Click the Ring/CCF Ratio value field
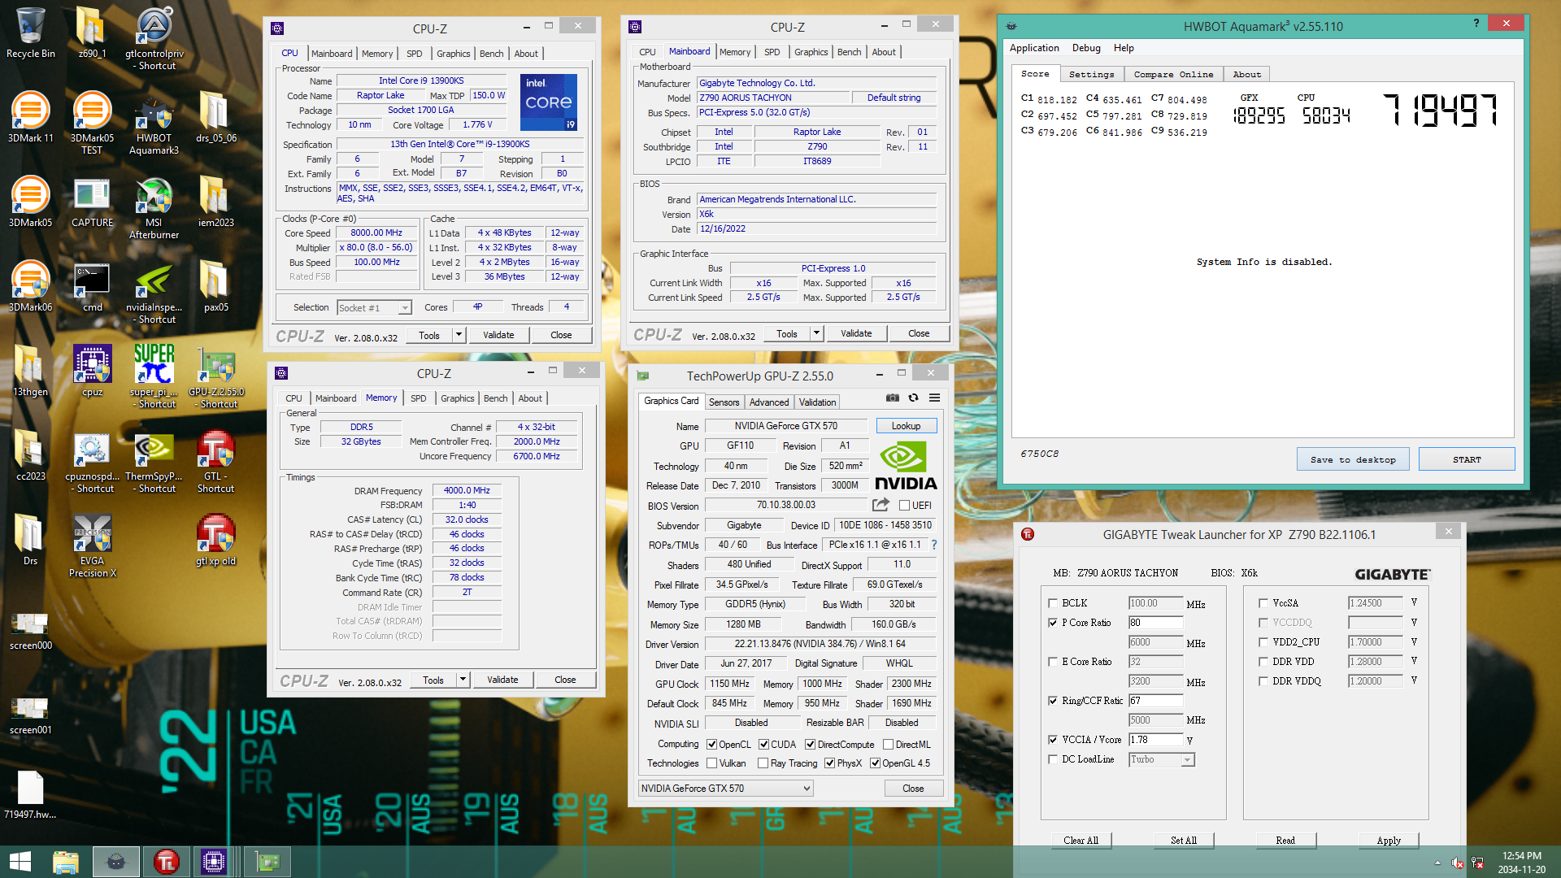 (x=1155, y=701)
